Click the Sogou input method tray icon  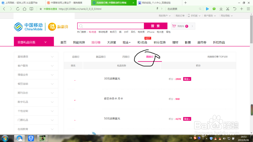coord(195,138)
